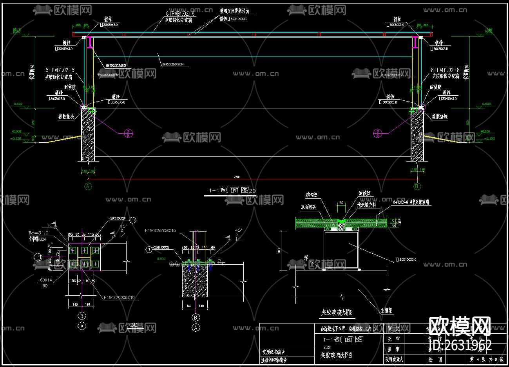Click the 室审 cell in the title block
509x367 pixels.
tap(393, 349)
